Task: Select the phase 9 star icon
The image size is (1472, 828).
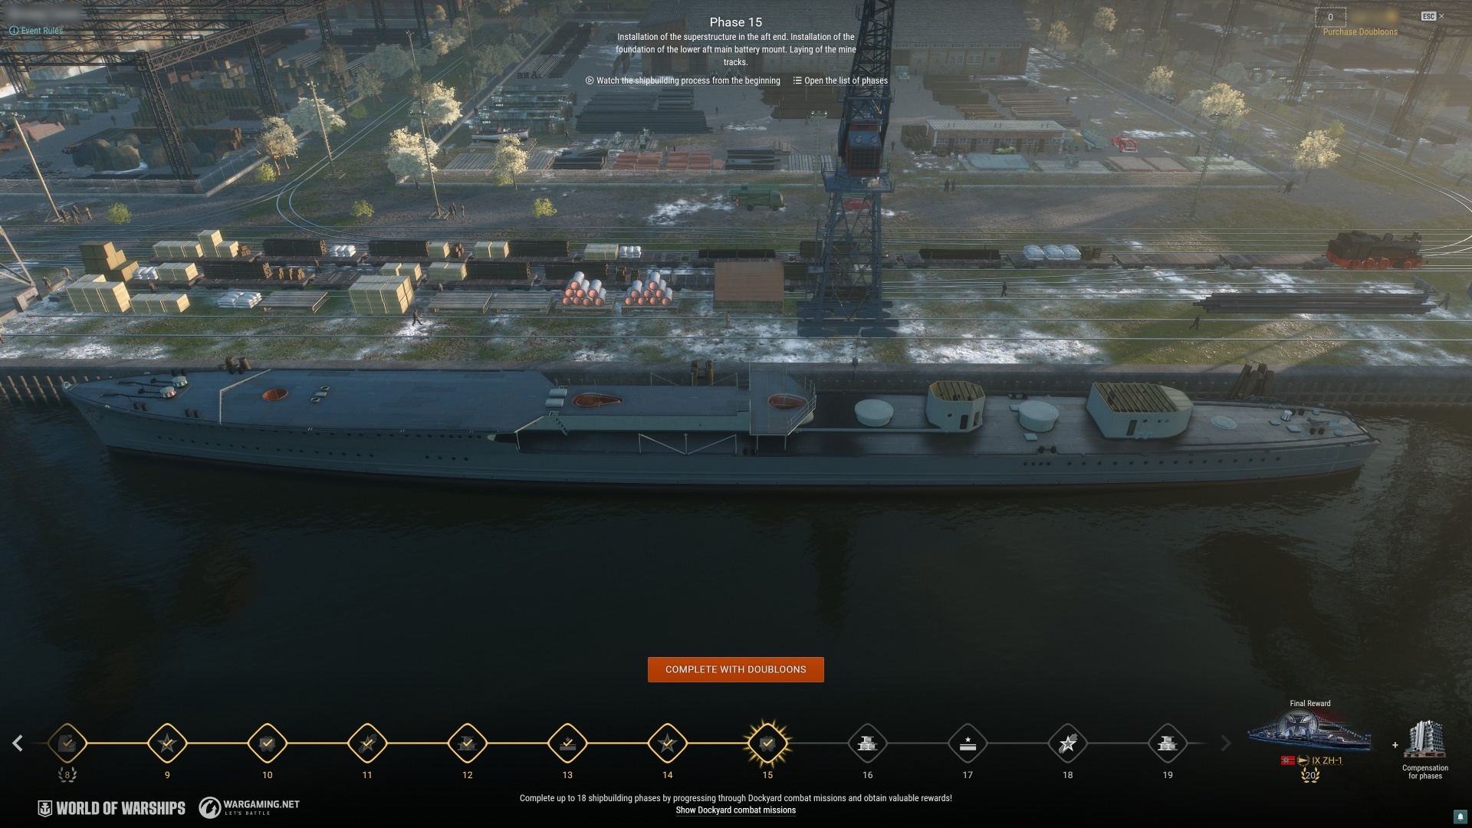Action: [167, 743]
